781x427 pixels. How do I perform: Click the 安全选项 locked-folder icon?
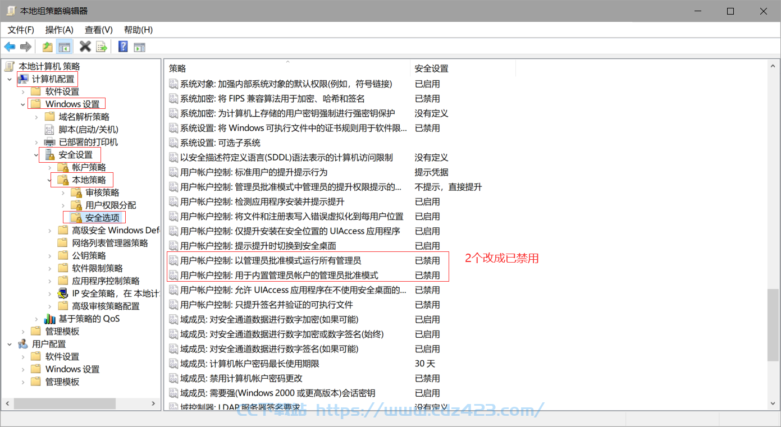pyautogui.click(x=76, y=218)
